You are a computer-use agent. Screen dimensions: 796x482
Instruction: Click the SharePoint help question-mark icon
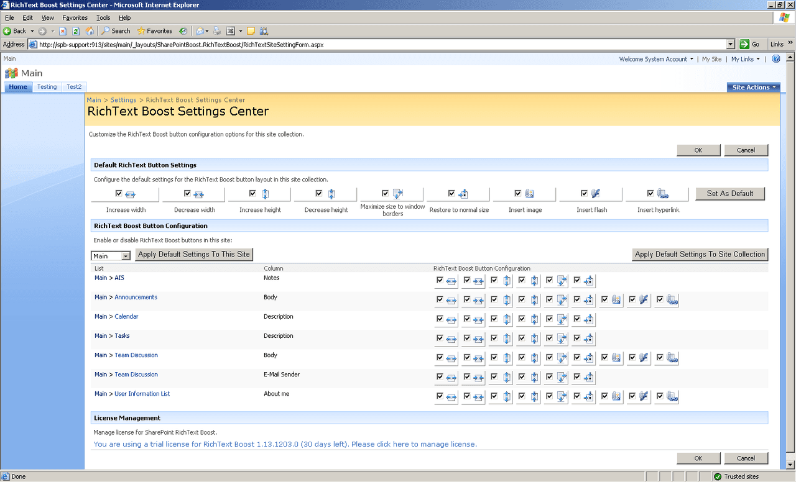[x=776, y=59]
